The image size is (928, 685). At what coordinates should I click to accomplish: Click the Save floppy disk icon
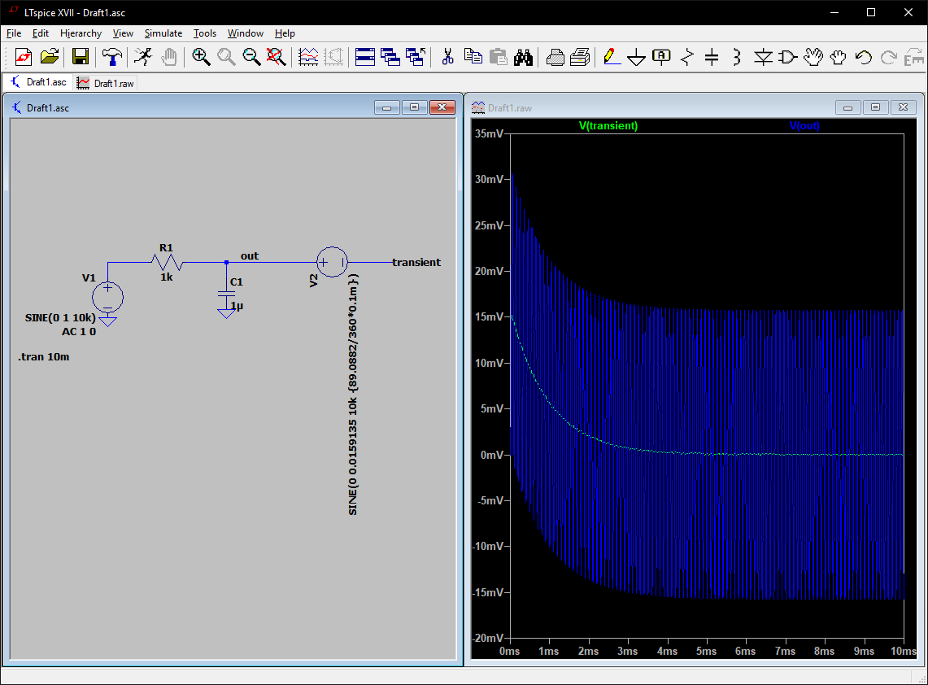click(x=81, y=57)
